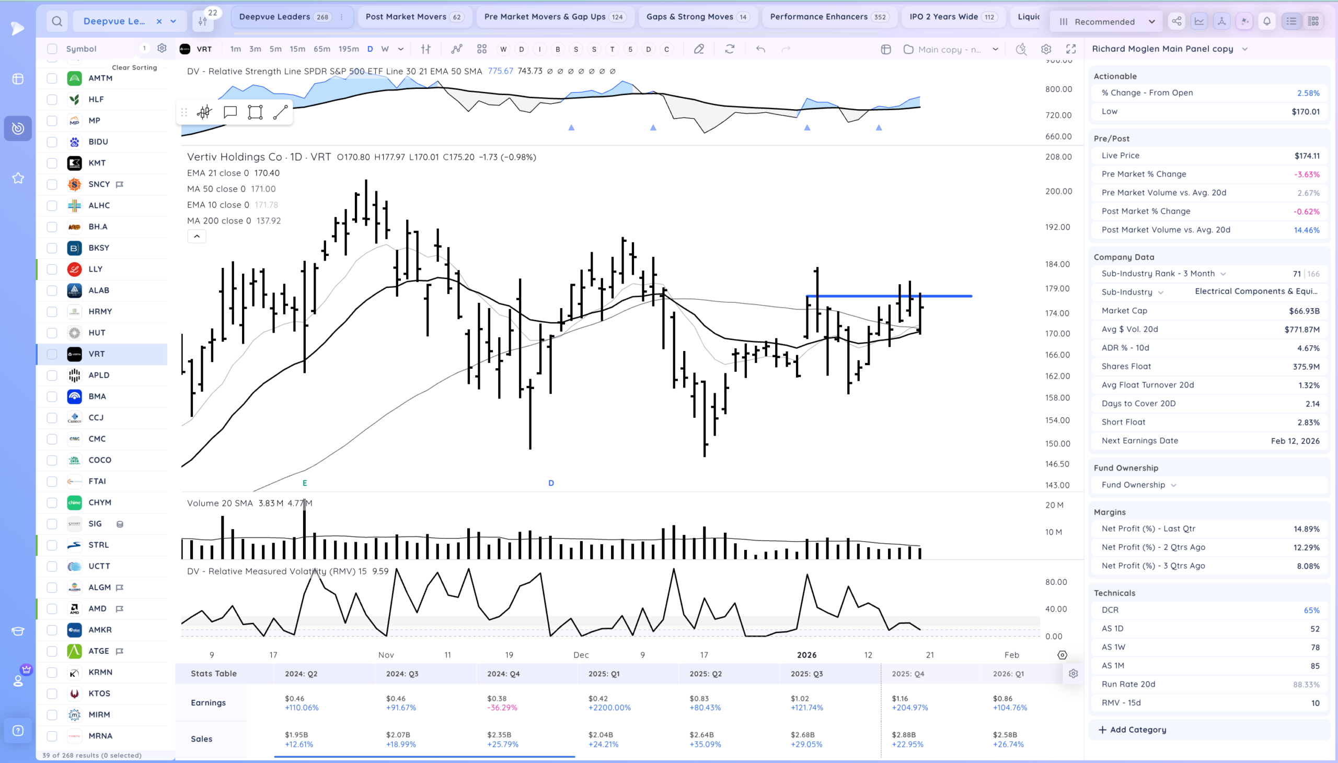Screen dimensions: 1338x763
Task: Toggle the select-all Symbol checkbox
Action: (52, 49)
